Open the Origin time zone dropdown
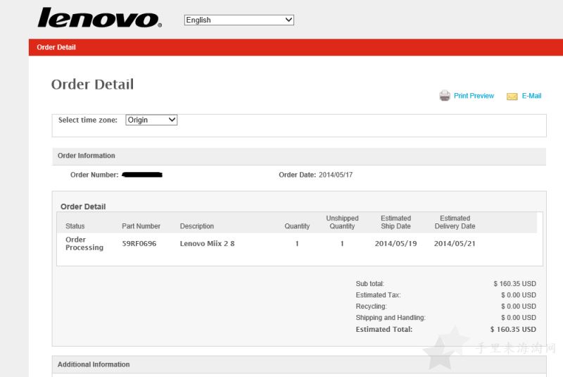Screen dimensions: 563x377 (151, 120)
